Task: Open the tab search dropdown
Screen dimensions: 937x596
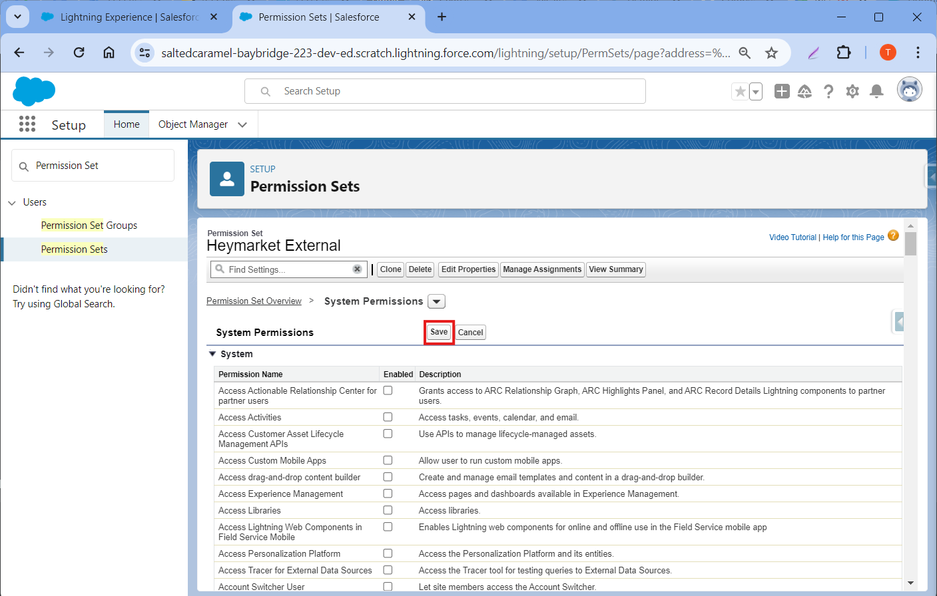Action: (17, 17)
